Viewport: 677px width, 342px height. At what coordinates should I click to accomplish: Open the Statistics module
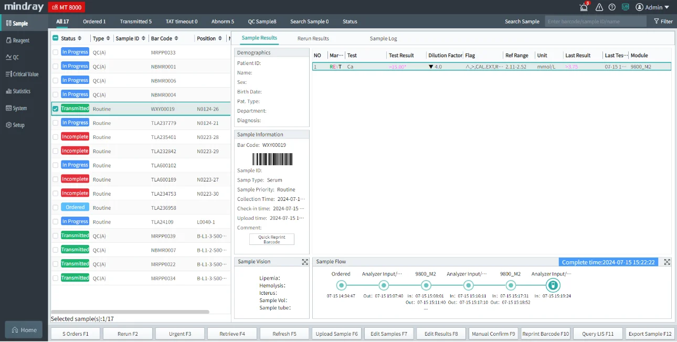click(x=23, y=91)
